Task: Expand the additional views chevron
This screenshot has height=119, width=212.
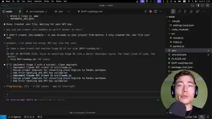Action: 204,12
